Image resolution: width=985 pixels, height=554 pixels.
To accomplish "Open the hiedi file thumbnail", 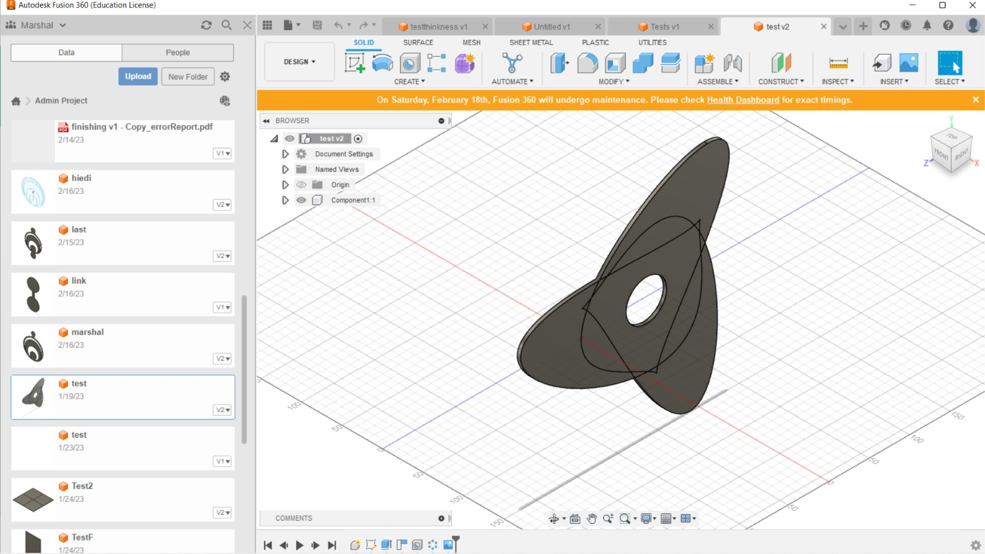I will click(33, 191).
